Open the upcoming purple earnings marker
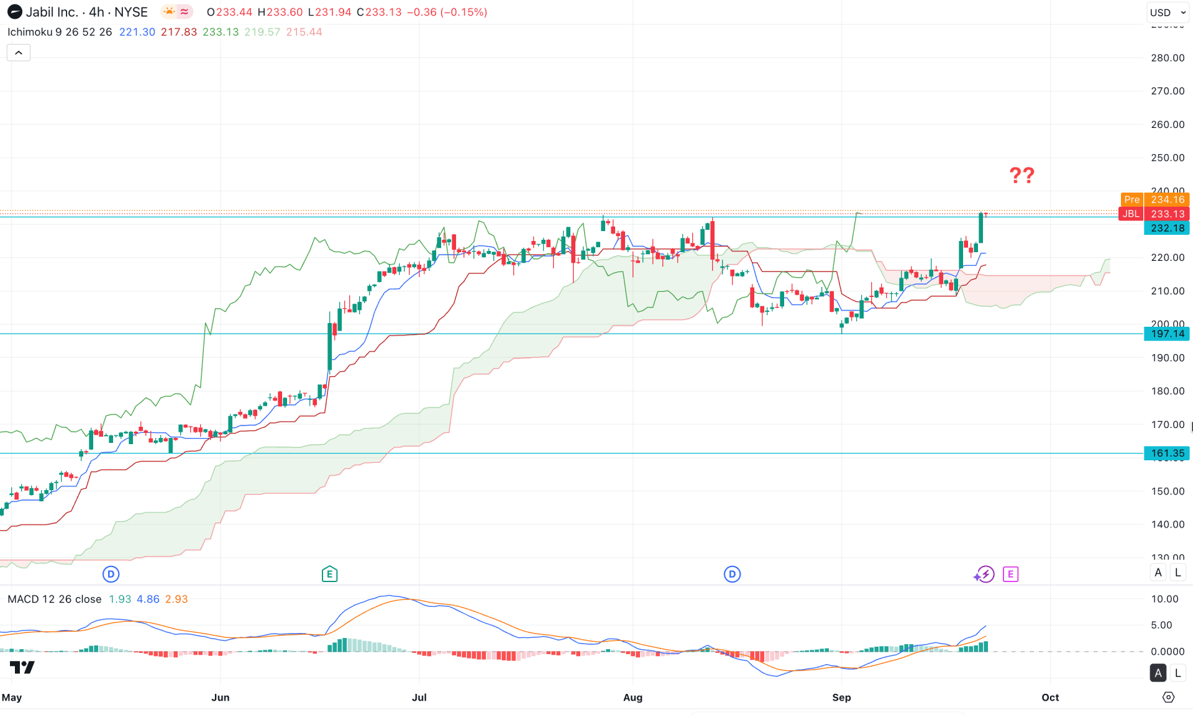The image size is (1193, 715). [1010, 574]
